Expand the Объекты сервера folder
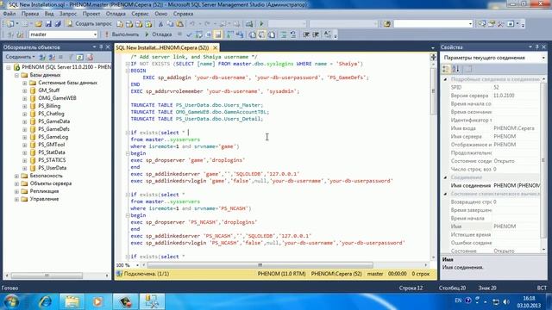 coord(16,183)
